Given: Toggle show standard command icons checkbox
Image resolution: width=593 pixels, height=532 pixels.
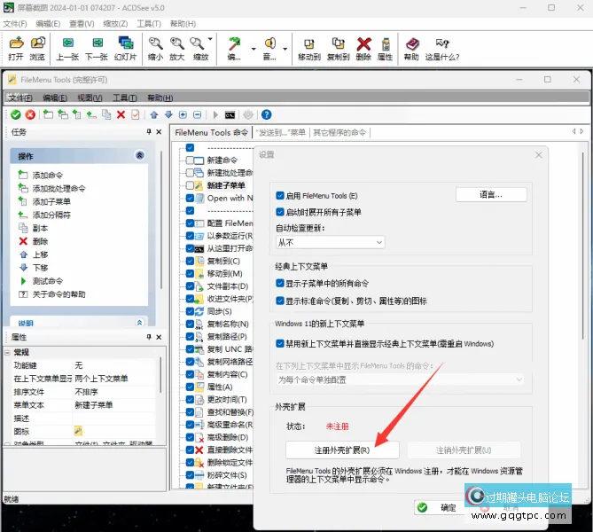Looking at the screenshot, I should pos(280,301).
